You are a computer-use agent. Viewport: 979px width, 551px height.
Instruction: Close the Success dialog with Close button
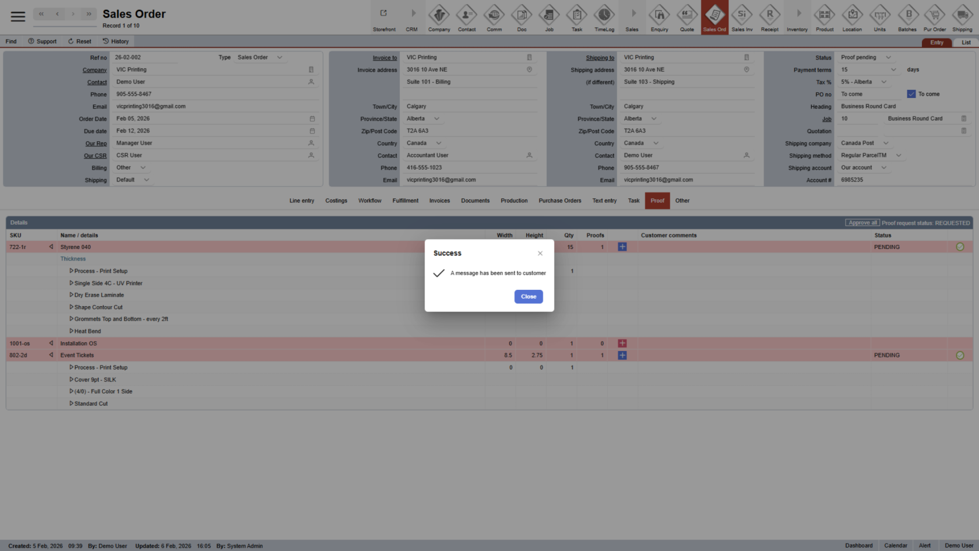pyautogui.click(x=528, y=297)
